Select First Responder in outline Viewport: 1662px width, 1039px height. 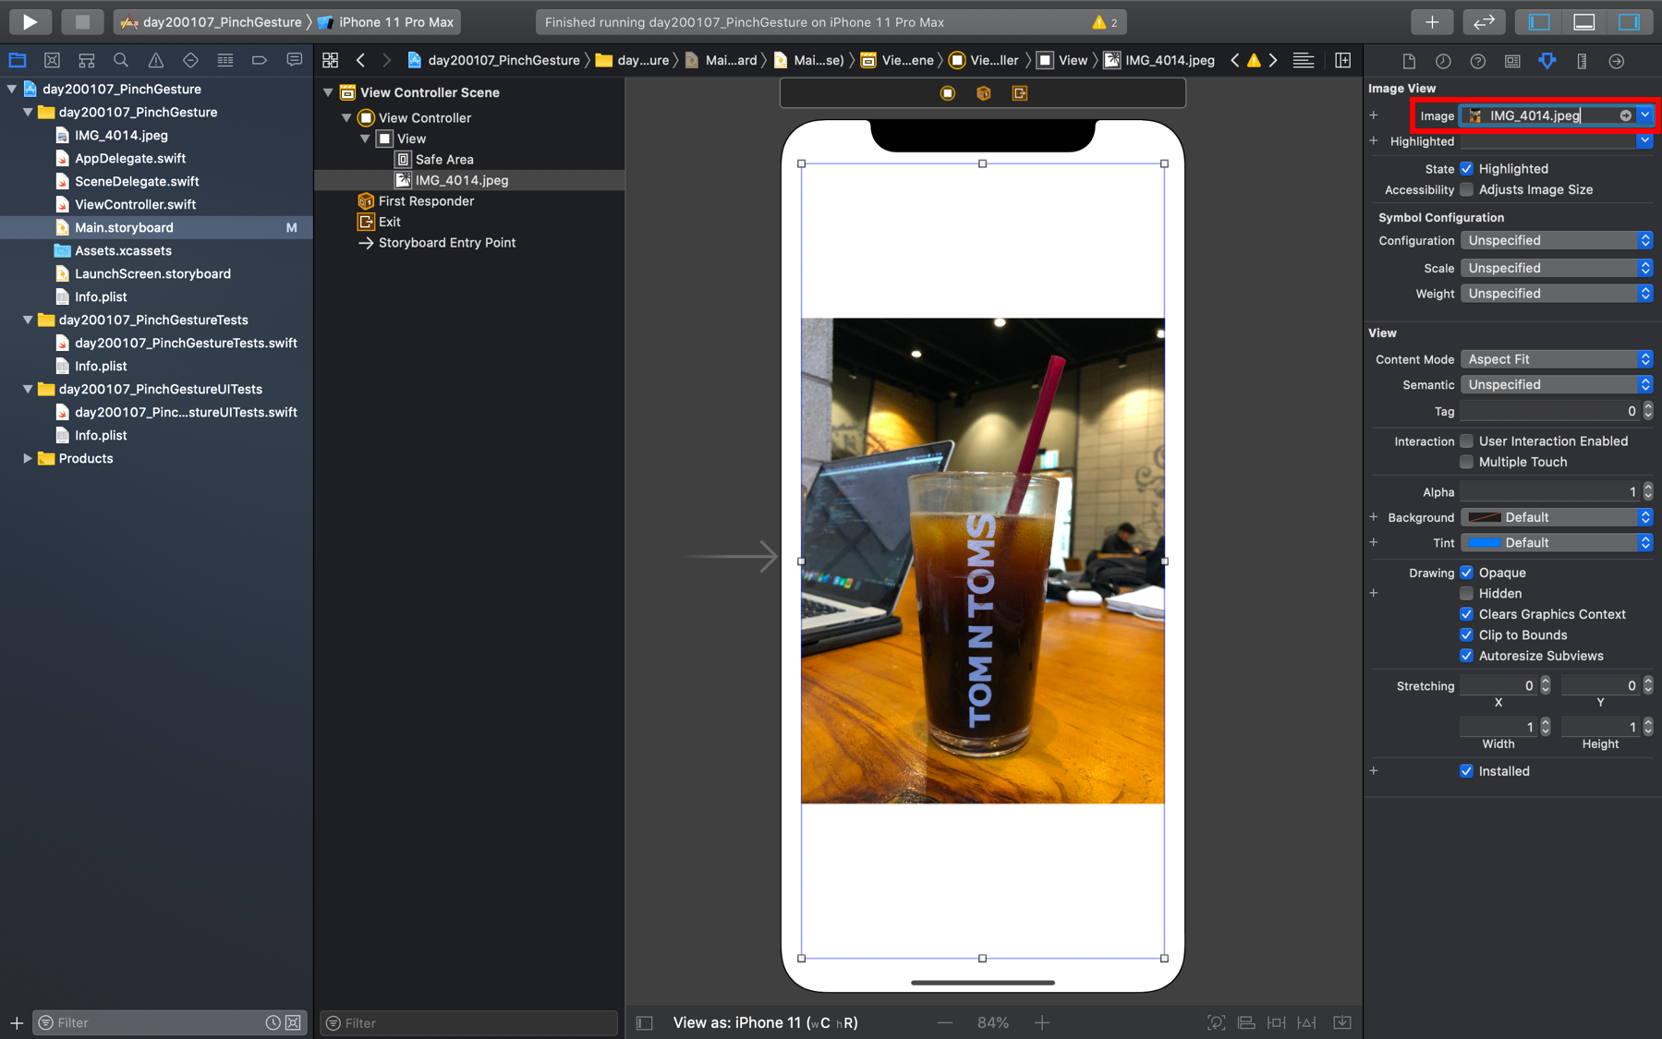(425, 200)
